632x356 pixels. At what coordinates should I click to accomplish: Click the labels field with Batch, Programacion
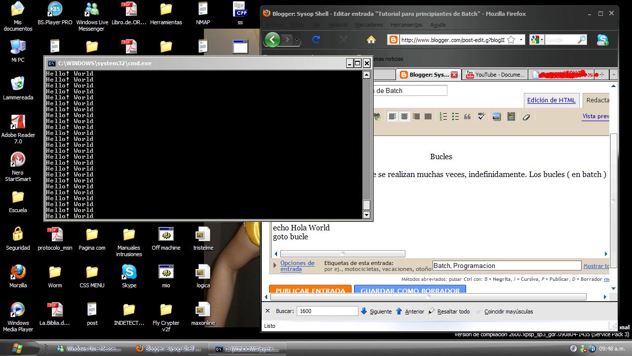(x=507, y=266)
